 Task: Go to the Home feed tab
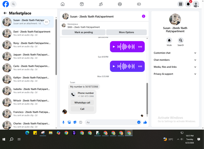[x=62, y=4]
